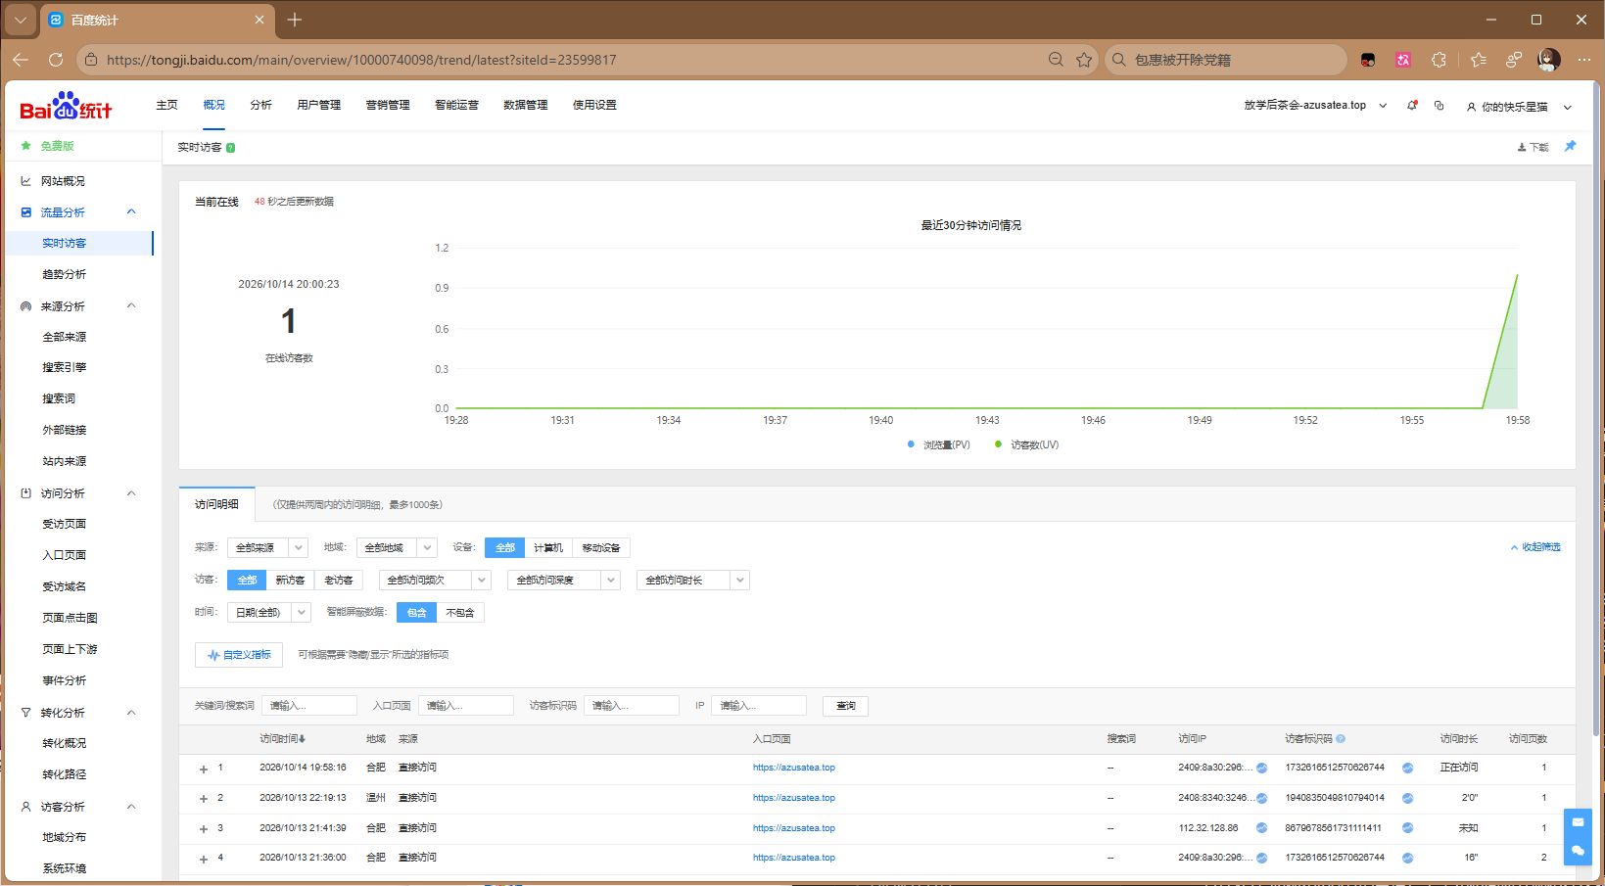The height and width of the screenshot is (886, 1605).
Task: Select 新访客 visitor filter
Action: tap(290, 581)
